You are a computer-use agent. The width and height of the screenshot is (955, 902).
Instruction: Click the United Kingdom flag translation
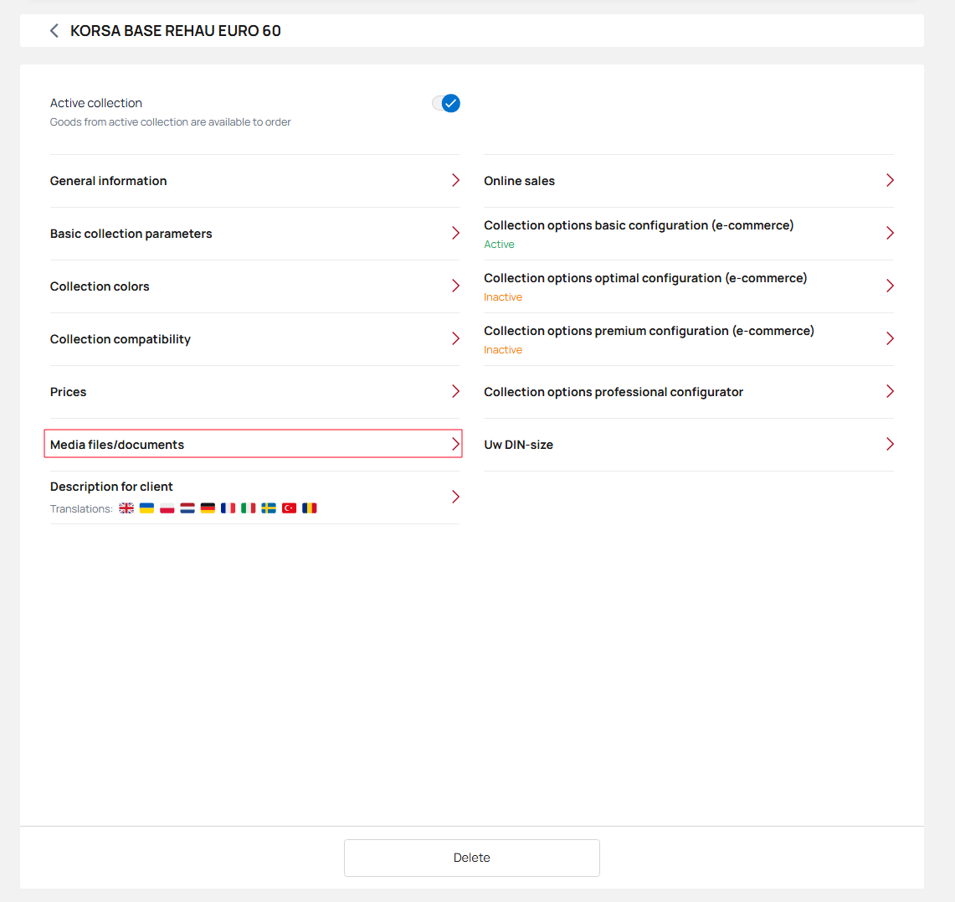pyautogui.click(x=126, y=508)
